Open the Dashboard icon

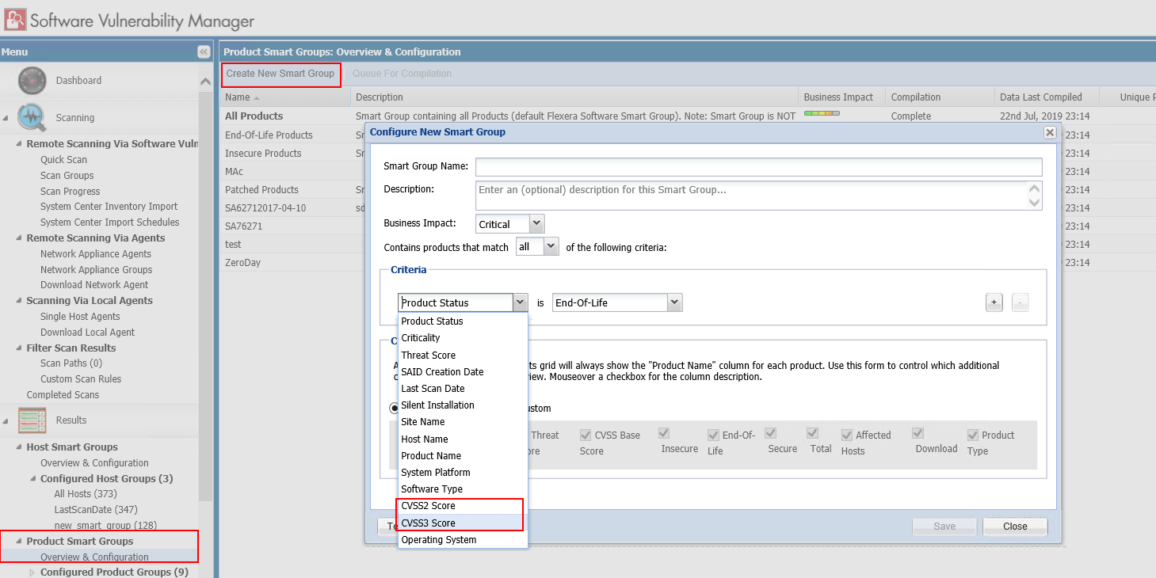(32, 81)
